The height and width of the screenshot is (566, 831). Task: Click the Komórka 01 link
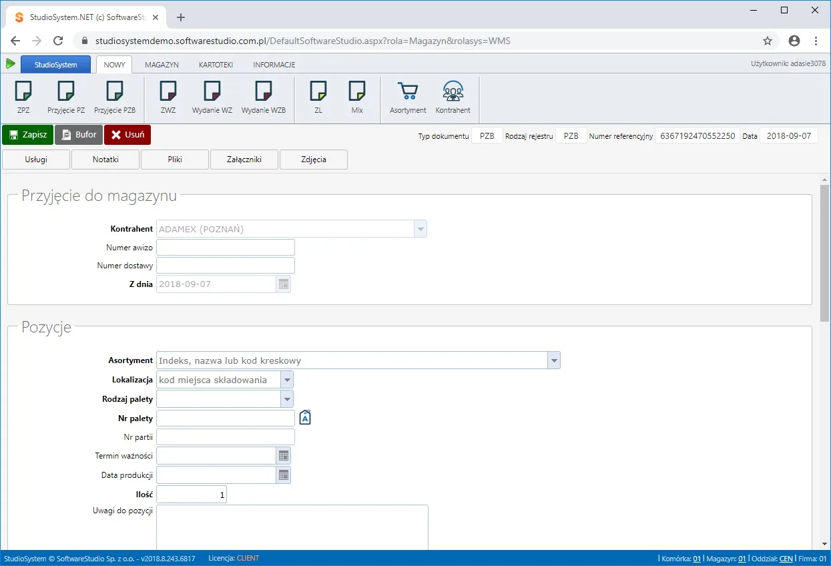point(697,559)
